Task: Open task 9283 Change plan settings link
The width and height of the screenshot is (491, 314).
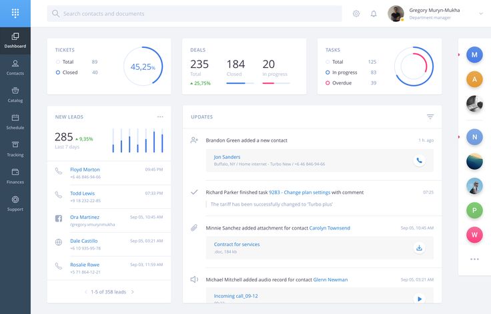Action: [300, 192]
